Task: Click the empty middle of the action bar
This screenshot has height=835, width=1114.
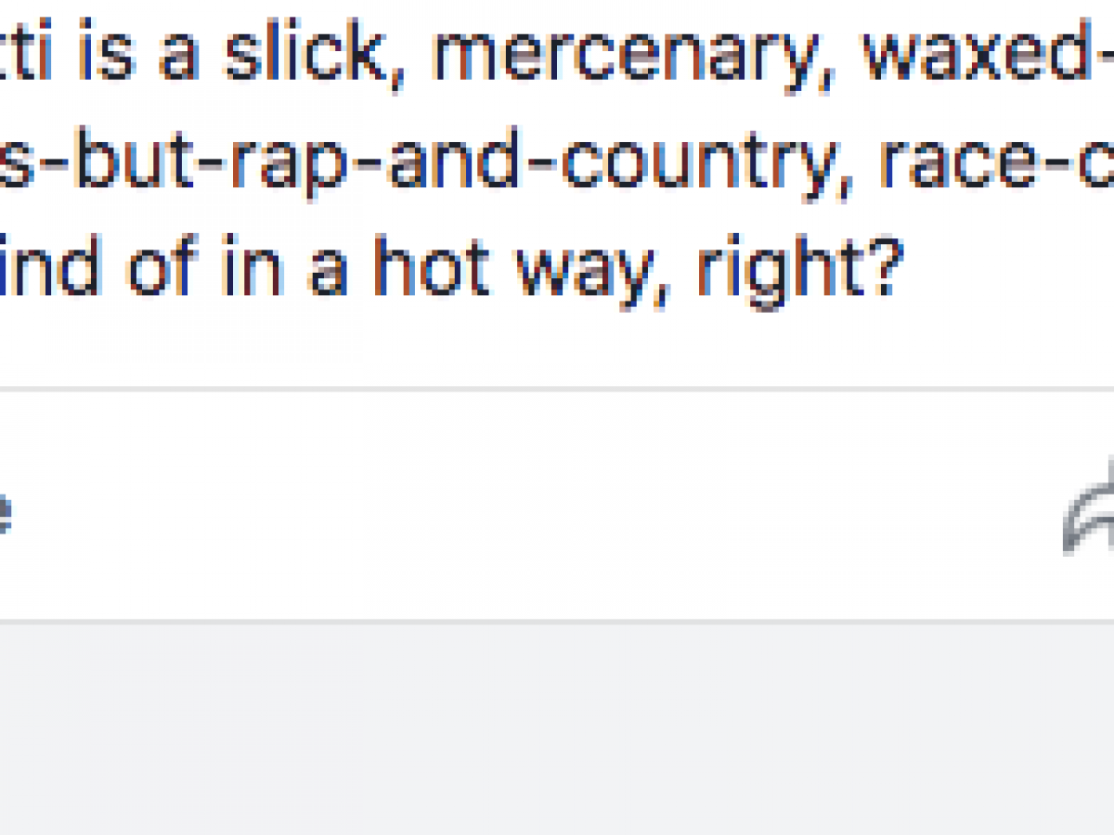Action: pos(538,506)
